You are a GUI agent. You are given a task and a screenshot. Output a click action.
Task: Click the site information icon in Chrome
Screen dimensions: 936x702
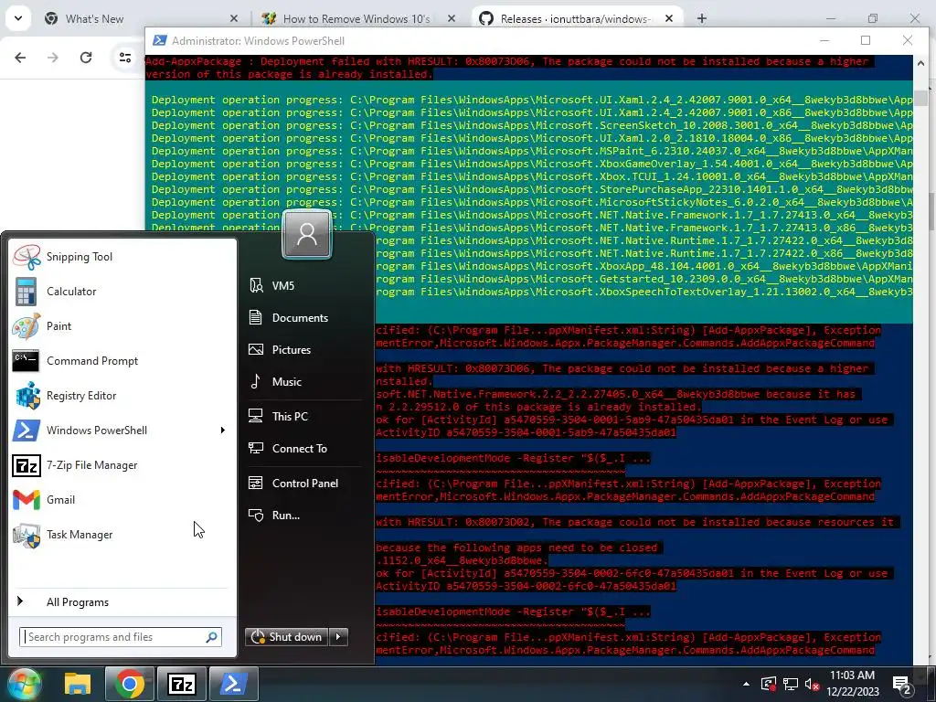[x=125, y=58]
